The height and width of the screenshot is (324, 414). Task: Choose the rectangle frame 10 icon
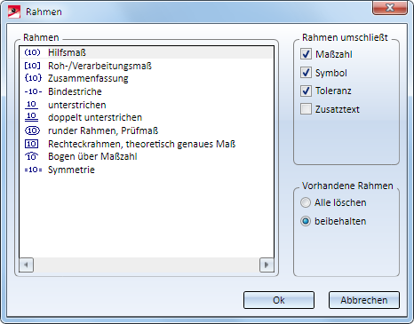31,144
